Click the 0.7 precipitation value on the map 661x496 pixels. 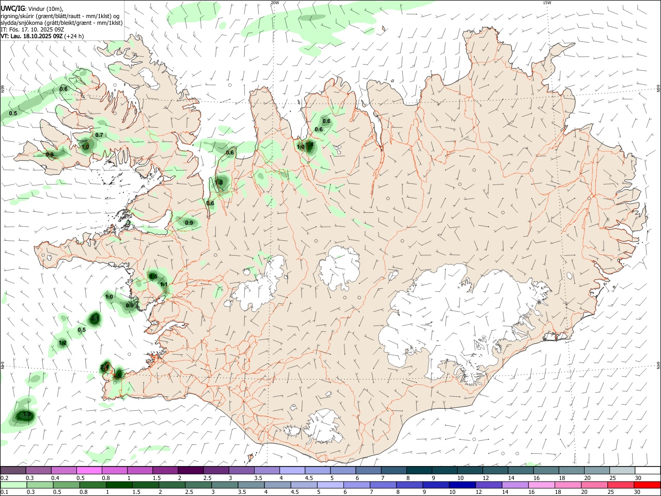click(99, 135)
